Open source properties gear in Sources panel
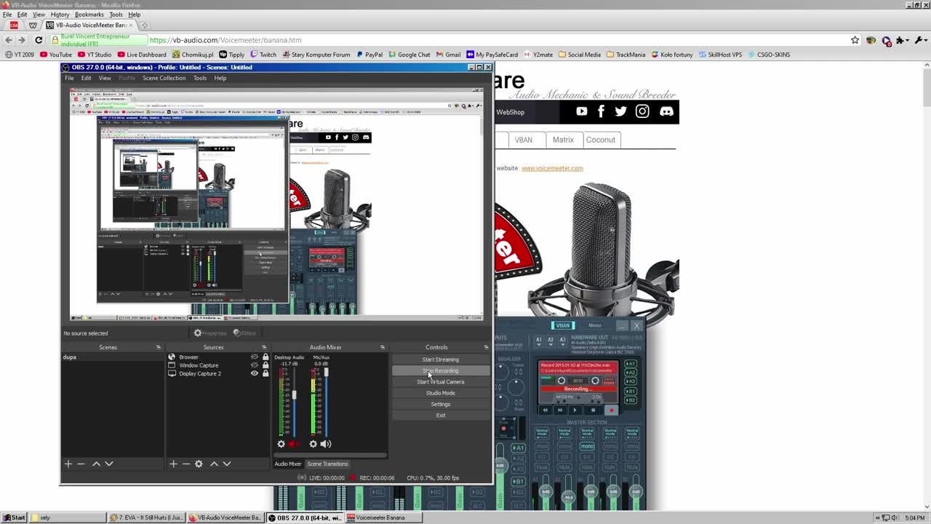The image size is (931, 524). pos(199,464)
